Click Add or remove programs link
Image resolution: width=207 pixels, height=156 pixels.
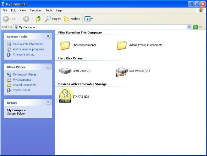point(28,49)
